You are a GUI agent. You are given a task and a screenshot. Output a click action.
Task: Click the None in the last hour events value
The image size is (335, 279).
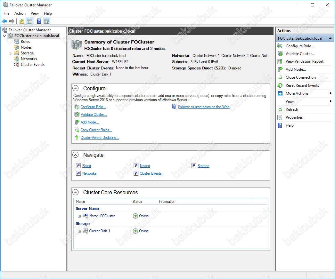(132, 68)
